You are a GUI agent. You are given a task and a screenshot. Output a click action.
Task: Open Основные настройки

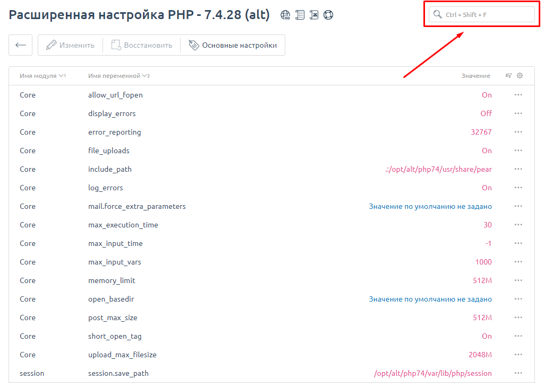[x=233, y=45]
